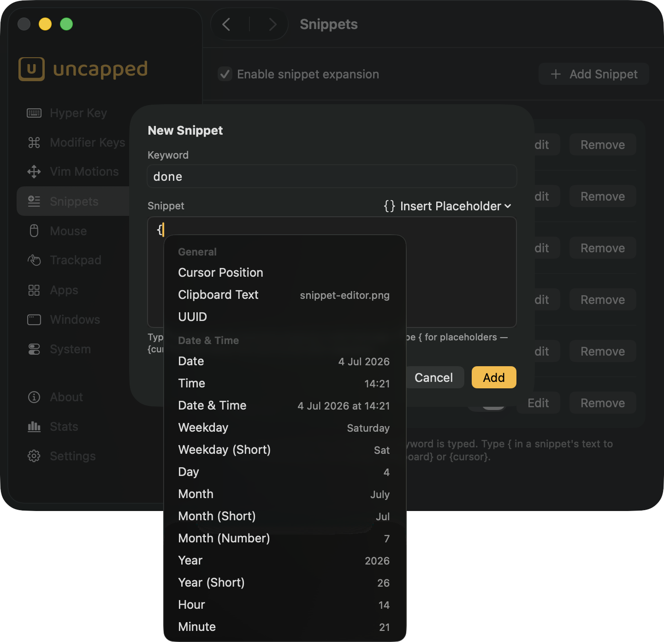Click the Edit button in last row

pyautogui.click(x=538, y=403)
